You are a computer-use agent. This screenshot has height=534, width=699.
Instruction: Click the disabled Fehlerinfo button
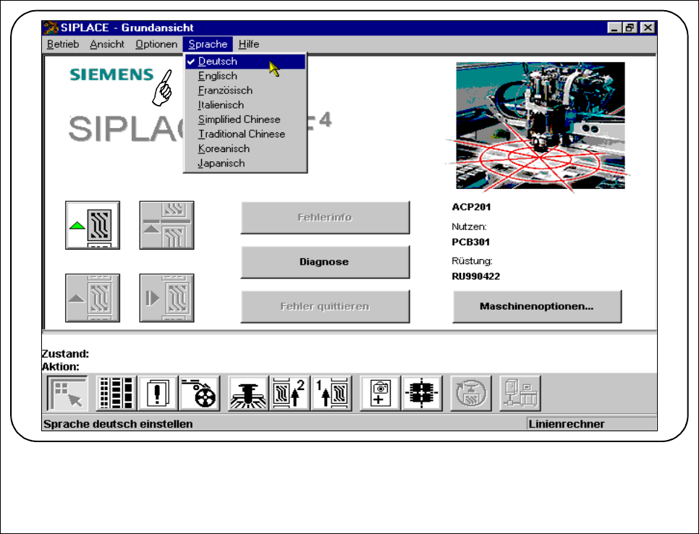tap(325, 218)
